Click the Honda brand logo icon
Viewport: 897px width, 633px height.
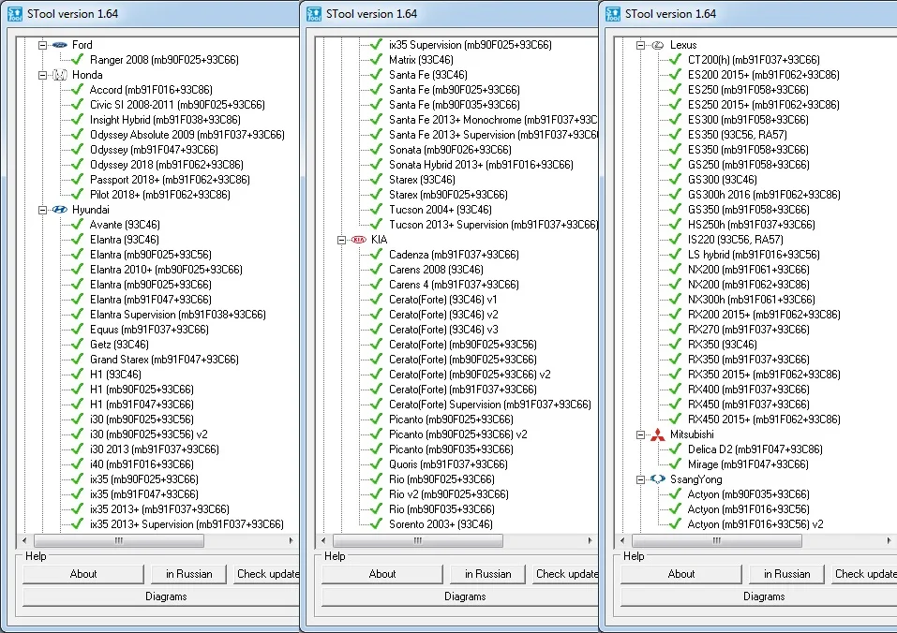(x=59, y=75)
